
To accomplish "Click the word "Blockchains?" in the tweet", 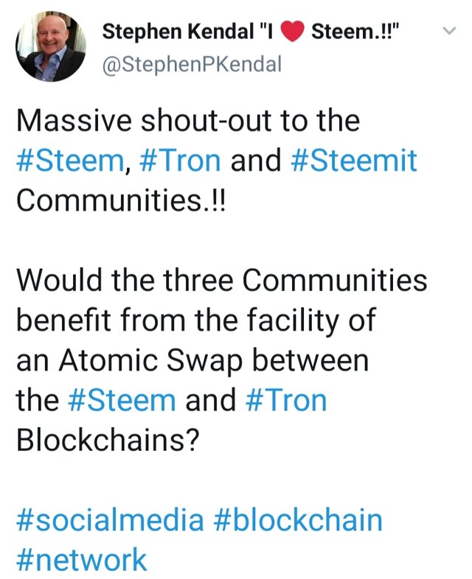I will click(x=113, y=441).
